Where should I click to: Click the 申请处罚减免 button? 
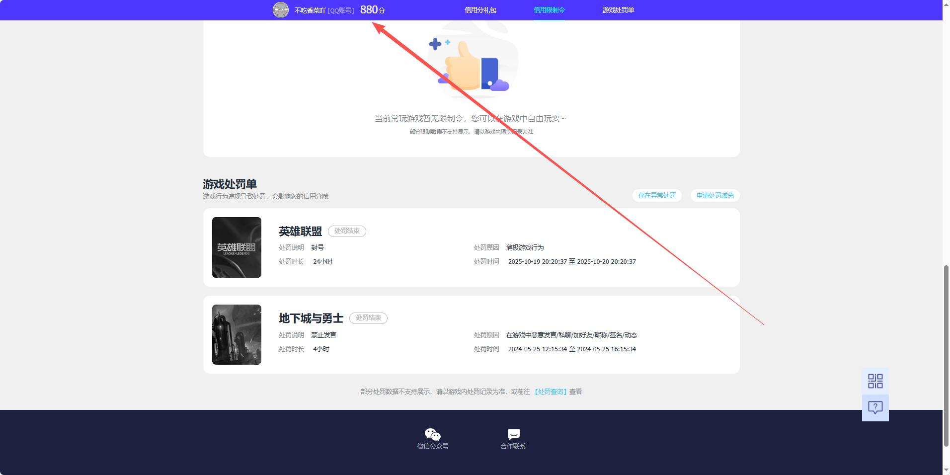715,195
